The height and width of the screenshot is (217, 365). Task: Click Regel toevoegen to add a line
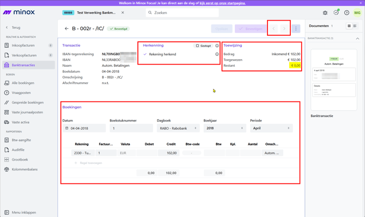88,163
